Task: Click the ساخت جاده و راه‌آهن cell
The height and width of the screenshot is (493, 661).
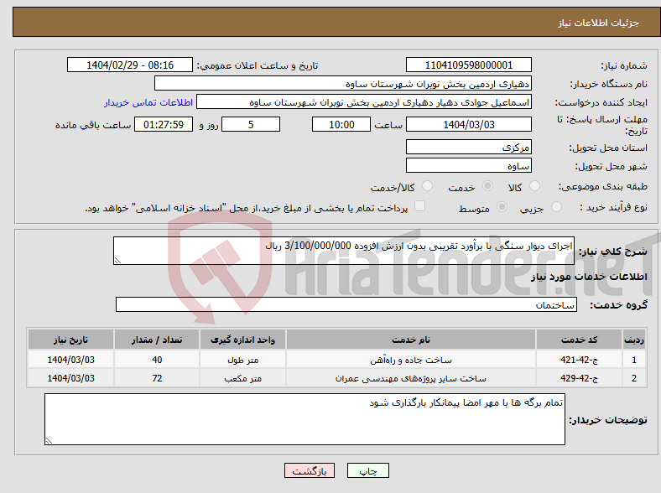Action: click(x=411, y=360)
